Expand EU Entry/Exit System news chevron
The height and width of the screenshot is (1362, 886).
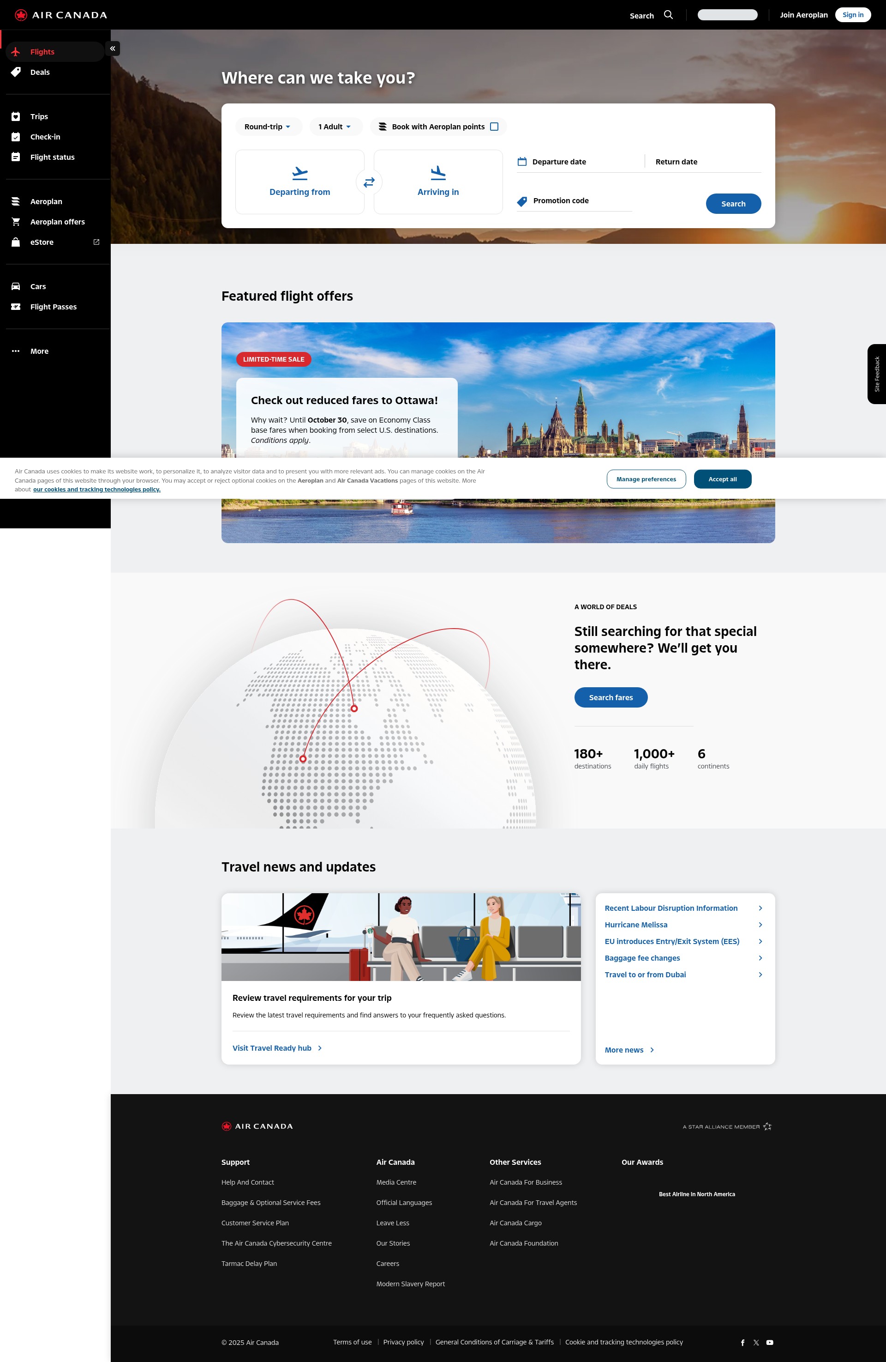click(x=760, y=941)
